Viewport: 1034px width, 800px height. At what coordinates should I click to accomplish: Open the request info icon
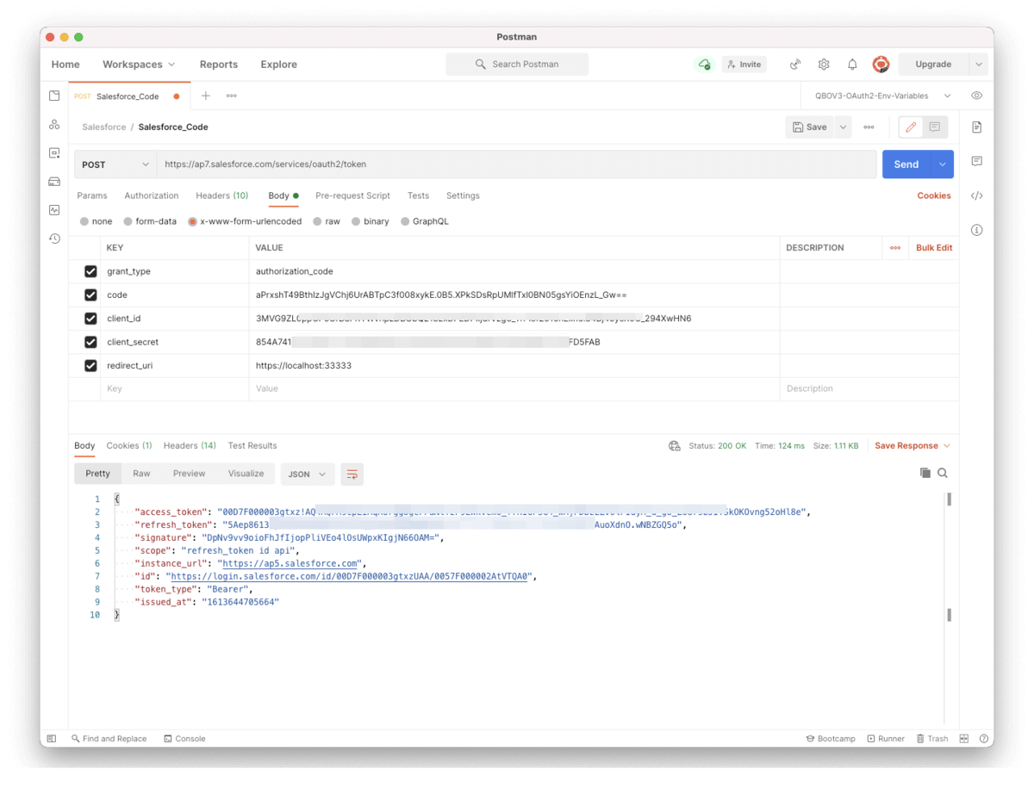pyautogui.click(x=976, y=230)
